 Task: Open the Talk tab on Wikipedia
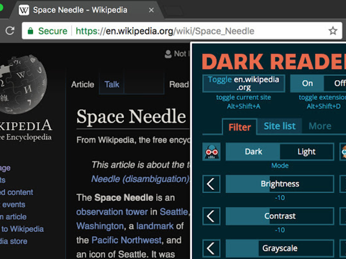click(x=112, y=84)
